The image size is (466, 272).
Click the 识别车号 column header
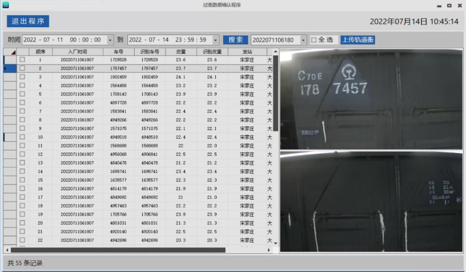[150, 52]
